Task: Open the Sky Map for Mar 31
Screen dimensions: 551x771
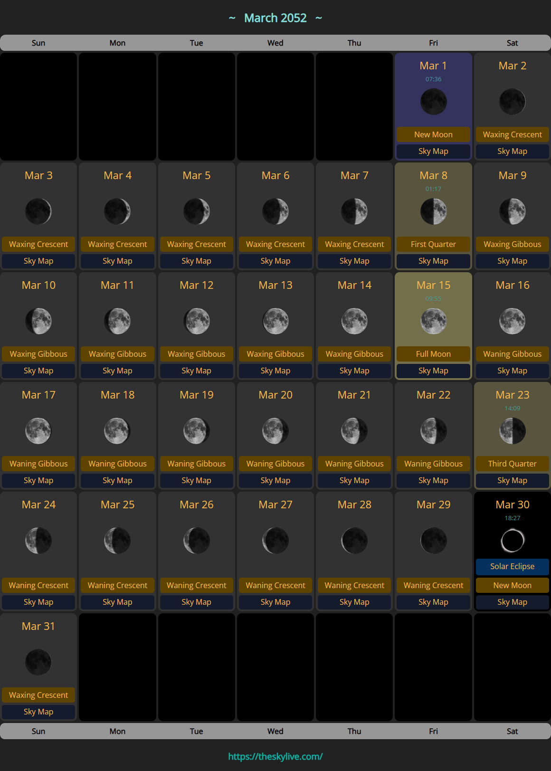Action: (38, 712)
